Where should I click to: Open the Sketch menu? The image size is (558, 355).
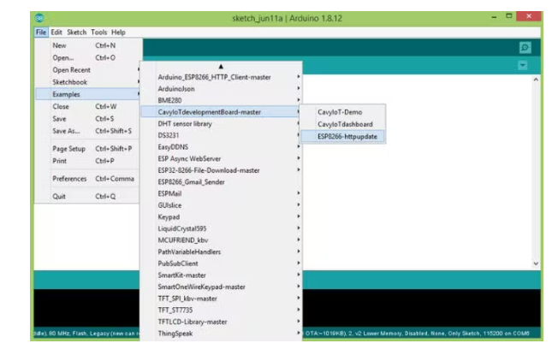[x=76, y=33]
